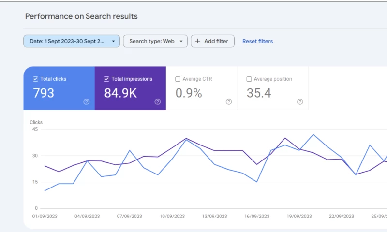This screenshot has width=387, height=232.
Task: Enable the Average CTR checkbox
Action: point(178,79)
